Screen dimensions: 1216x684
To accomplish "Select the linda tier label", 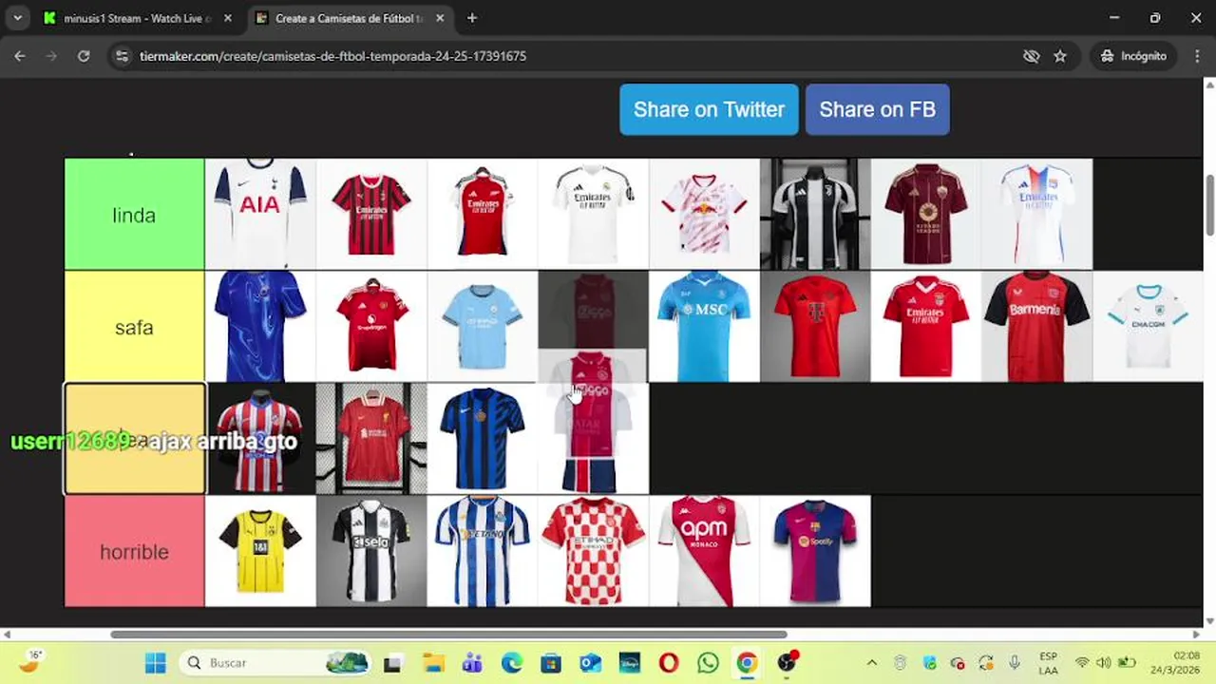I will point(134,215).
